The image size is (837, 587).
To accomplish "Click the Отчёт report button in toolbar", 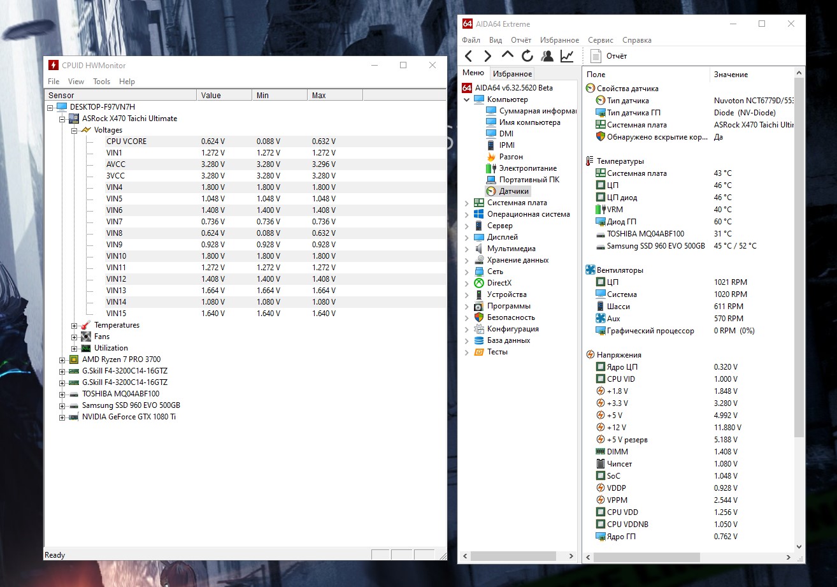I will (609, 56).
